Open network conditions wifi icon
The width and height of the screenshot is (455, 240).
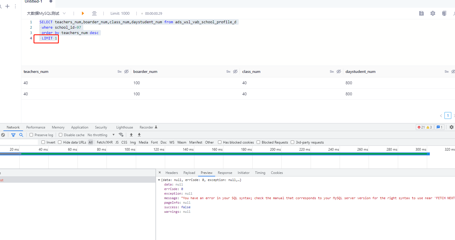(x=121, y=135)
